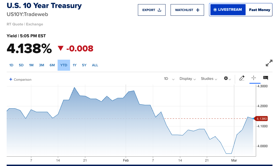The height and width of the screenshot is (166, 273).
Task: Open the 1D interval dropdown
Action: click(x=169, y=79)
